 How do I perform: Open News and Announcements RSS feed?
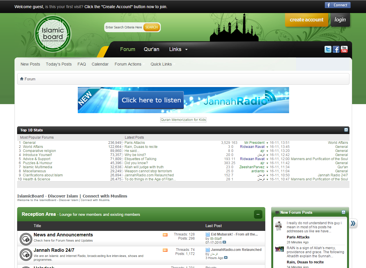tap(165, 235)
